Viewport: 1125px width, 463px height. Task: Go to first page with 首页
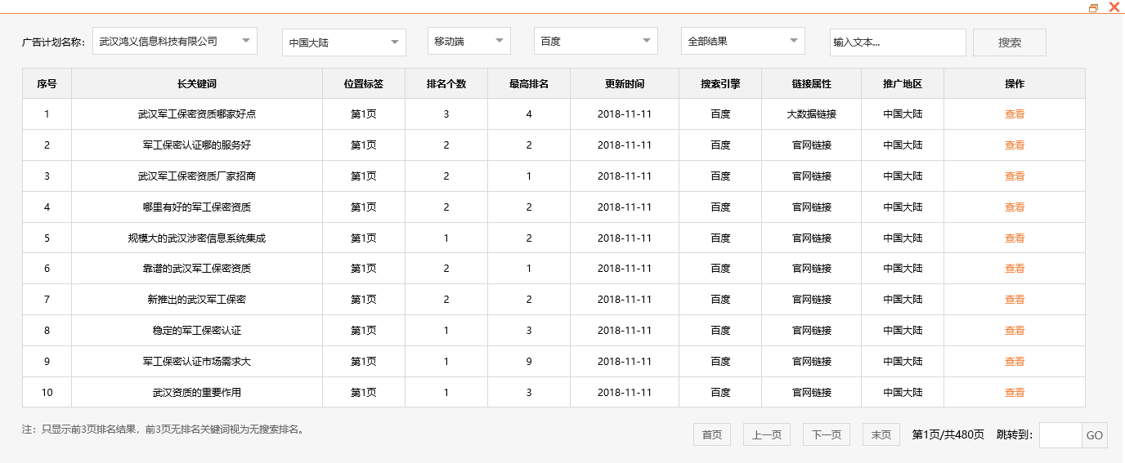click(x=712, y=434)
